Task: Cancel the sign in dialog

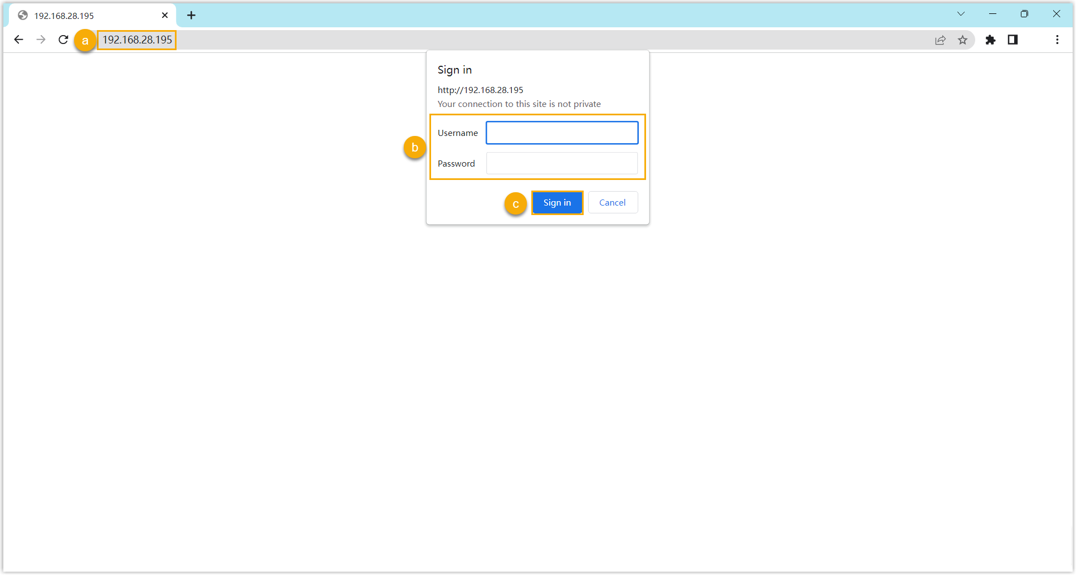Action: (x=612, y=202)
